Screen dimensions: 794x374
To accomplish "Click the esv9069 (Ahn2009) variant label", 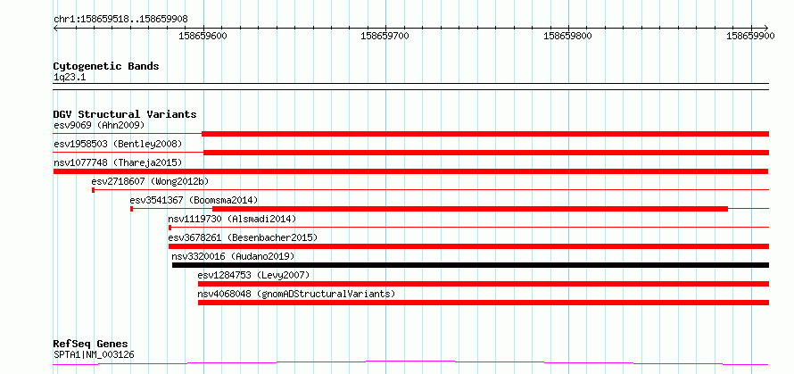I will pos(99,125).
